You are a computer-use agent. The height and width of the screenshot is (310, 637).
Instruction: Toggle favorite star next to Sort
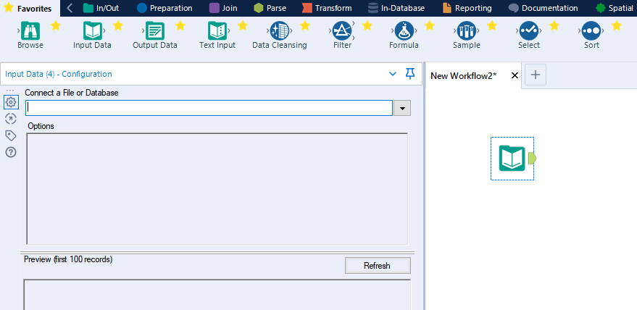click(617, 25)
